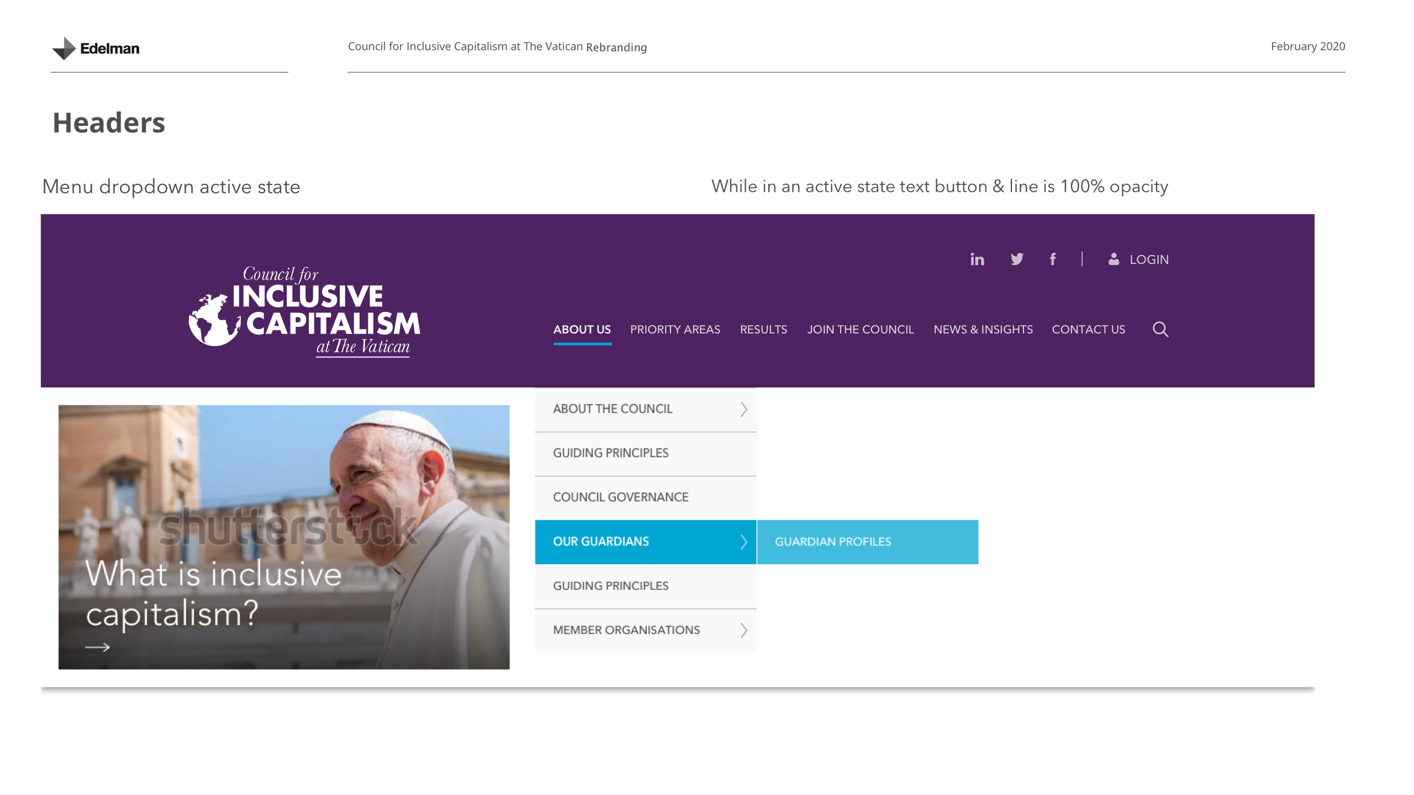Image resolution: width=1414 pixels, height=795 pixels.
Task: Open NEWS & INSIGHTS in navigation
Action: [982, 330]
